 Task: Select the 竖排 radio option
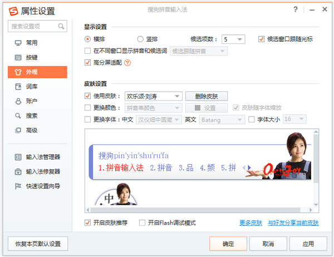click(141, 39)
